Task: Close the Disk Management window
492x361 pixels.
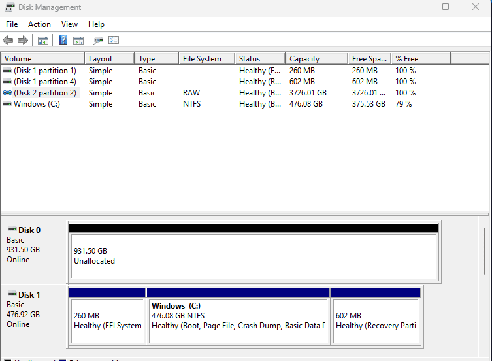Action: (476, 7)
